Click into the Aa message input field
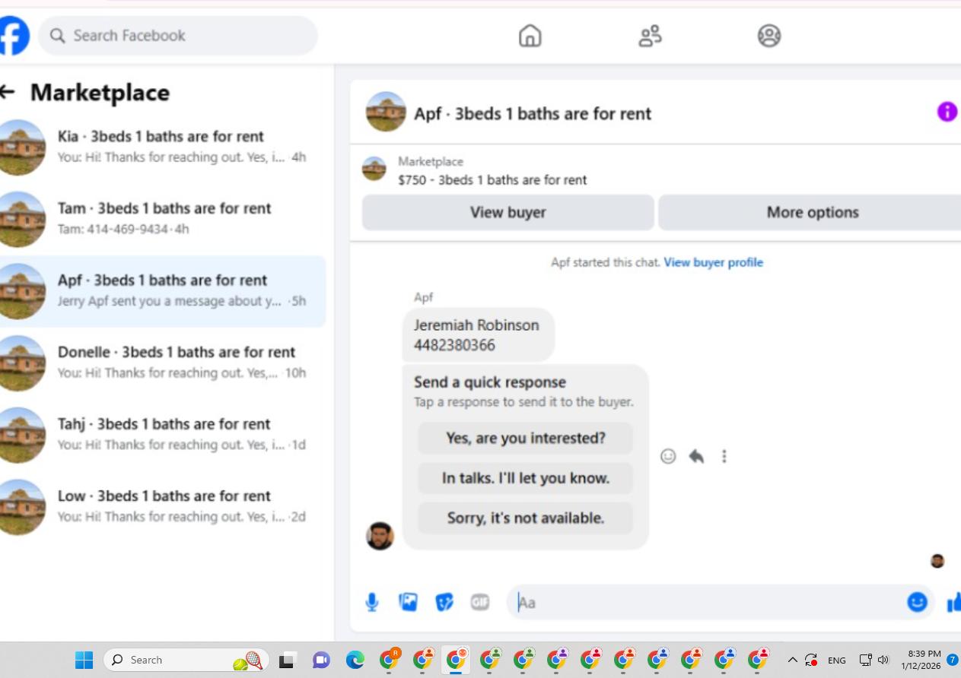The width and height of the screenshot is (961, 678). [708, 603]
